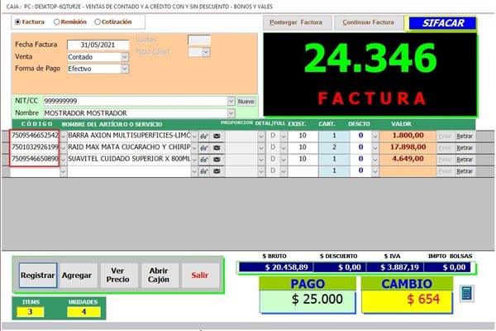Click Nuevo to add a customer
This screenshot has height=331, width=496.
[246, 101]
